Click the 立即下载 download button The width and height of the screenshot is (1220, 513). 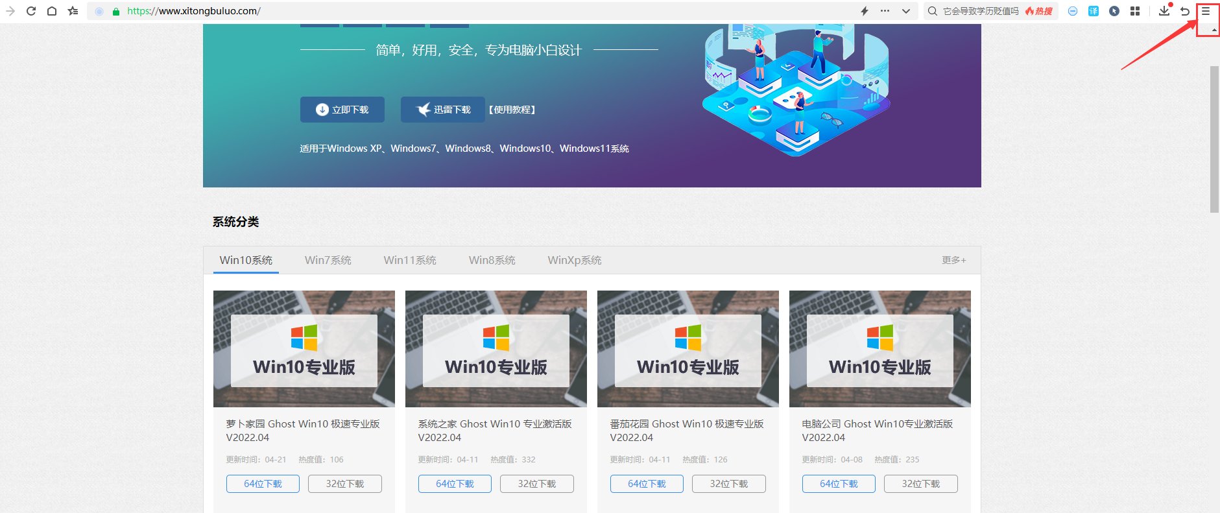point(342,110)
